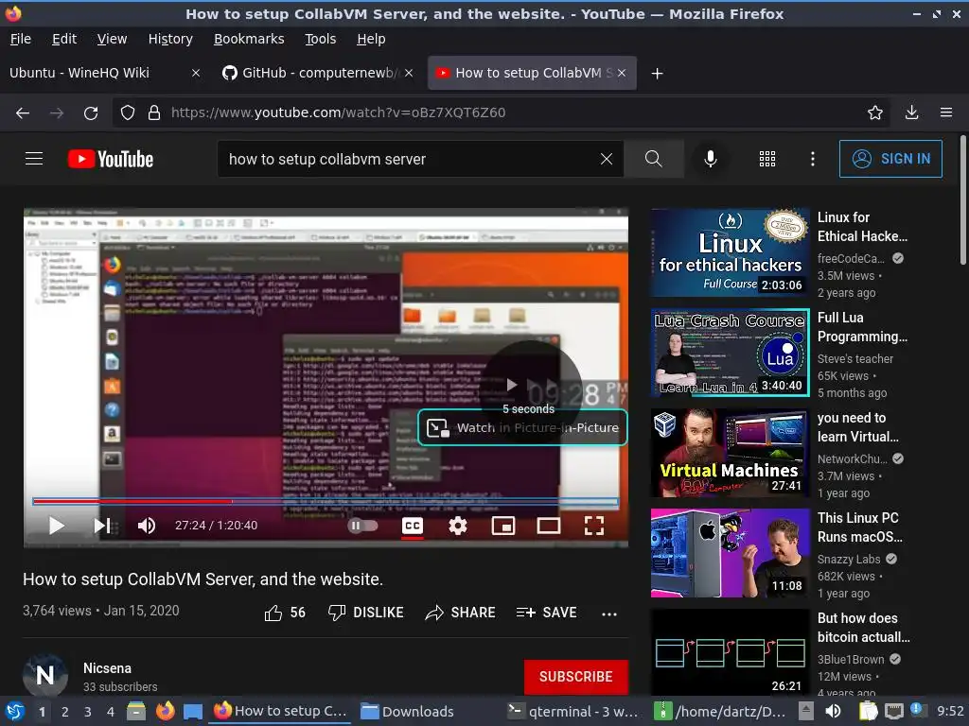Open the desktop start menu icon
The image size is (969, 726).
(x=15, y=711)
